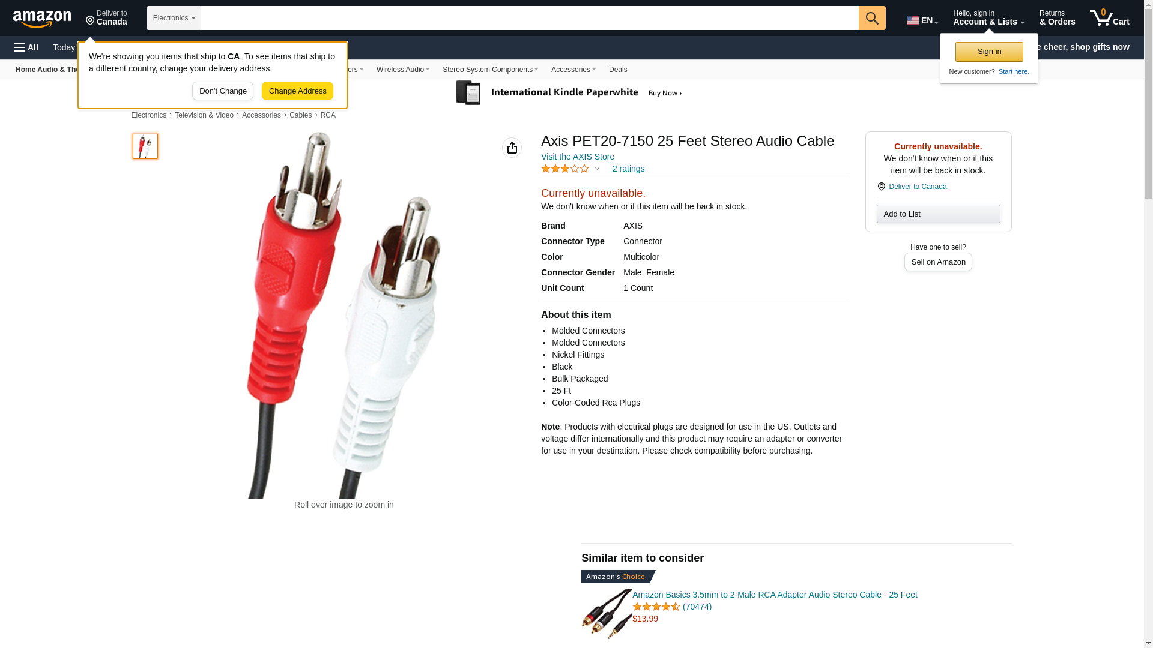1153x648 pixels.
Task: Click the search magnifier button
Action: (x=872, y=18)
